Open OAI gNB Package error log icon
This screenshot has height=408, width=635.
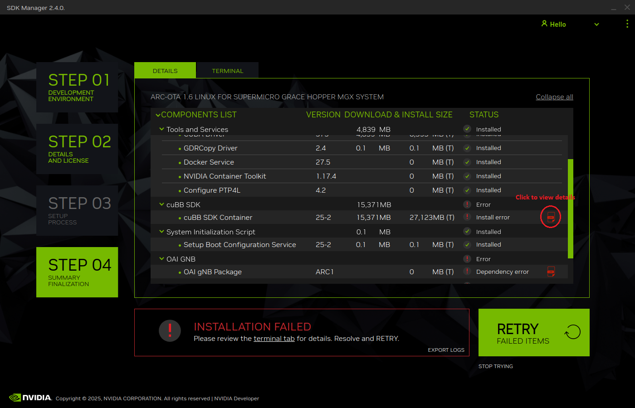click(x=551, y=272)
